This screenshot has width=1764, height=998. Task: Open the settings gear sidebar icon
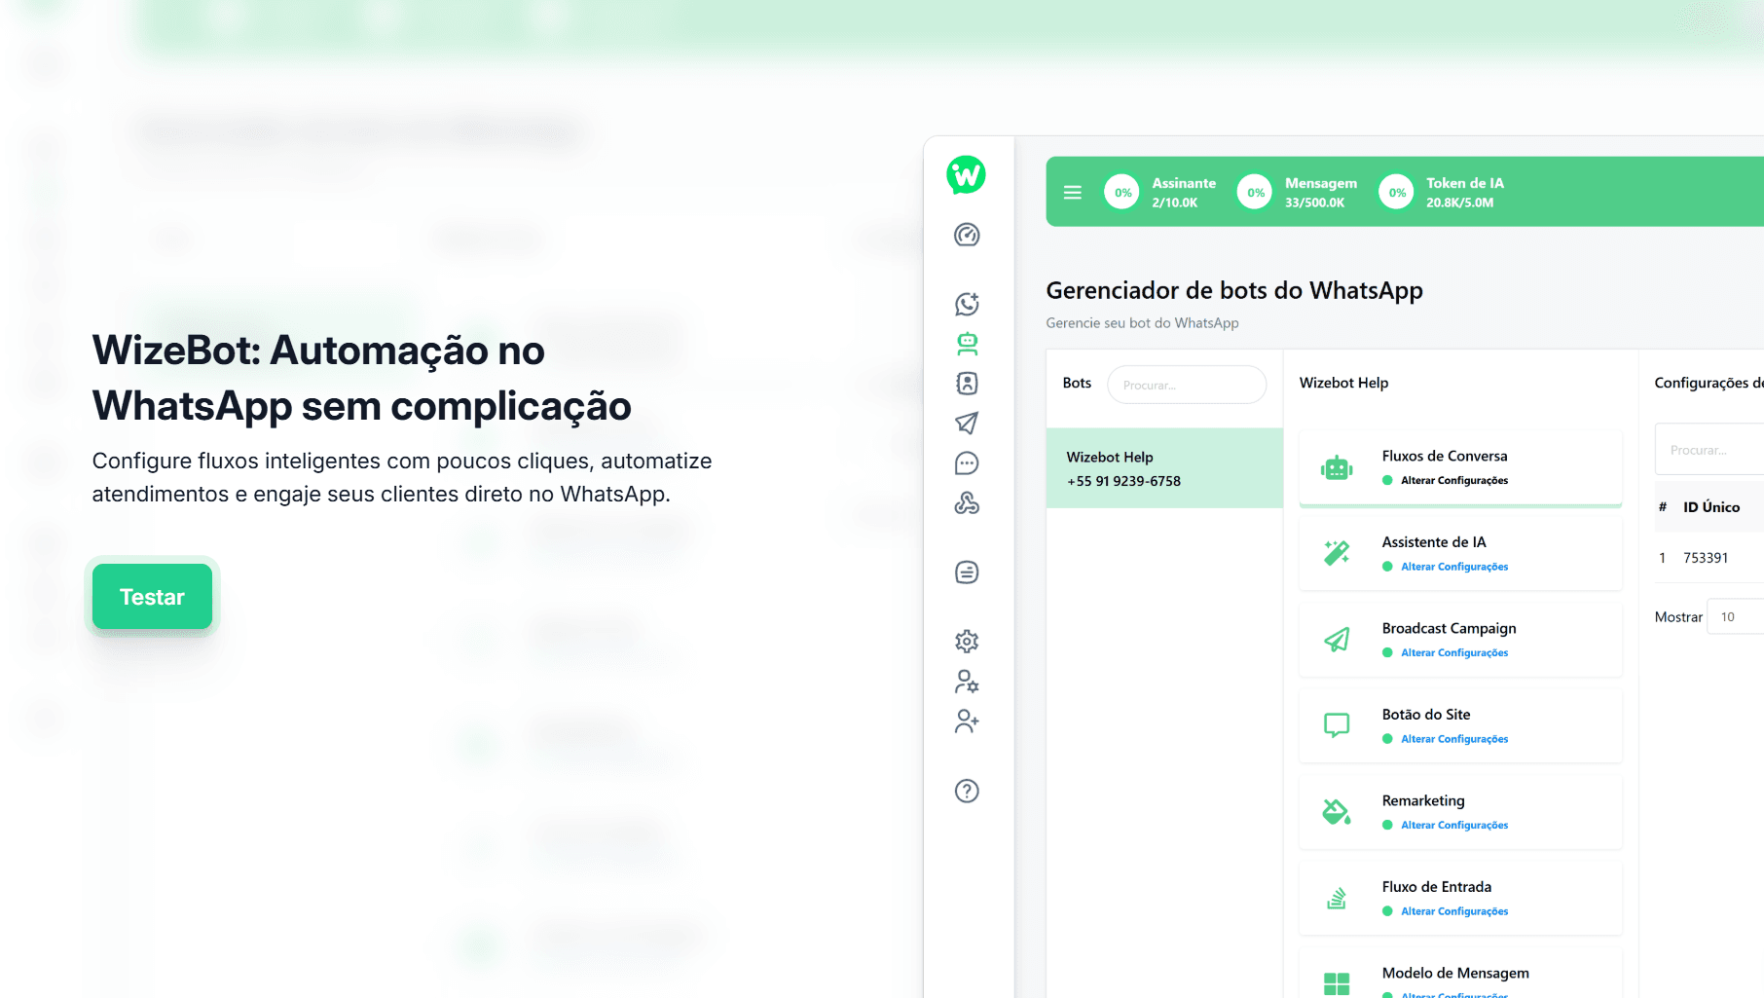click(967, 642)
